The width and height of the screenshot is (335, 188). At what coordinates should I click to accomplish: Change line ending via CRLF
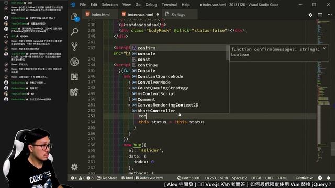coord(269,178)
